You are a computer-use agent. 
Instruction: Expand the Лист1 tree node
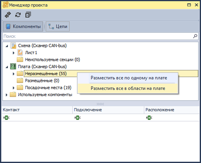[x=13, y=53]
